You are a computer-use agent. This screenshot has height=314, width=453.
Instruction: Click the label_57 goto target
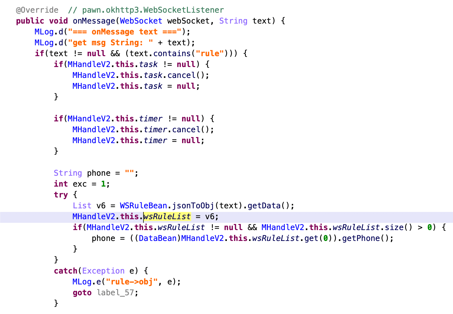pos(115,293)
